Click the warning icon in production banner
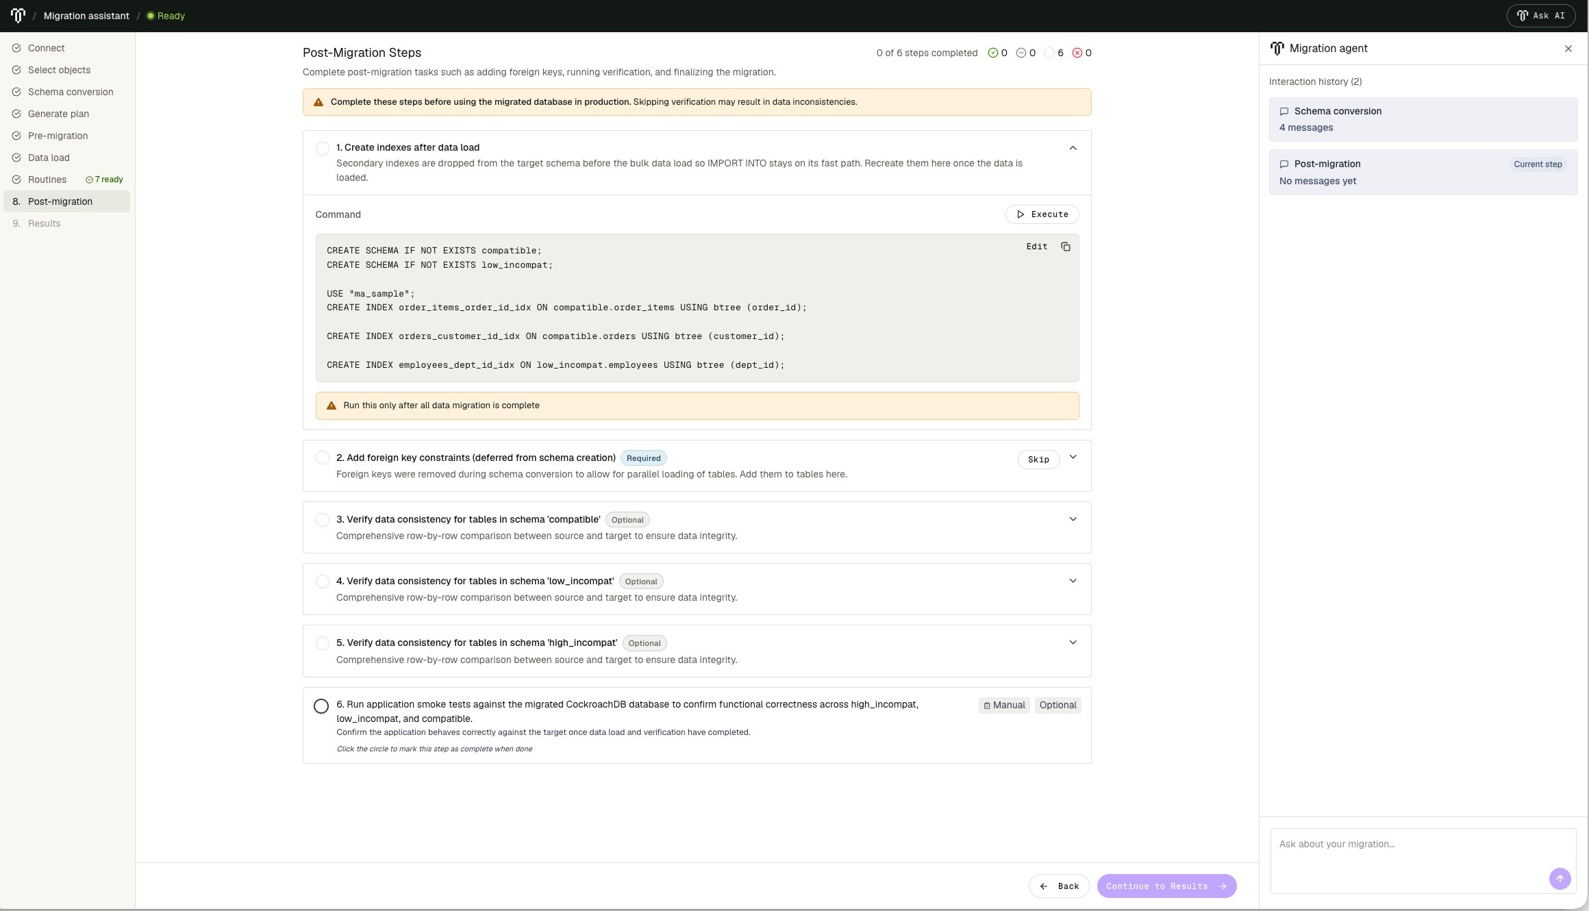 [318, 102]
